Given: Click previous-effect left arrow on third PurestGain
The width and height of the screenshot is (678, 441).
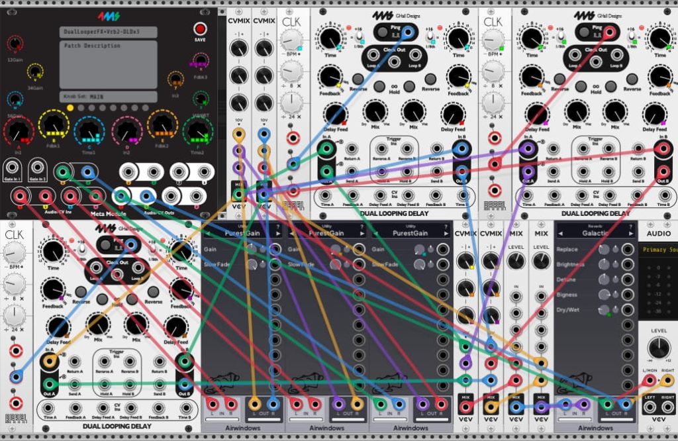Looking at the screenshot, I should pyautogui.click(x=375, y=234).
